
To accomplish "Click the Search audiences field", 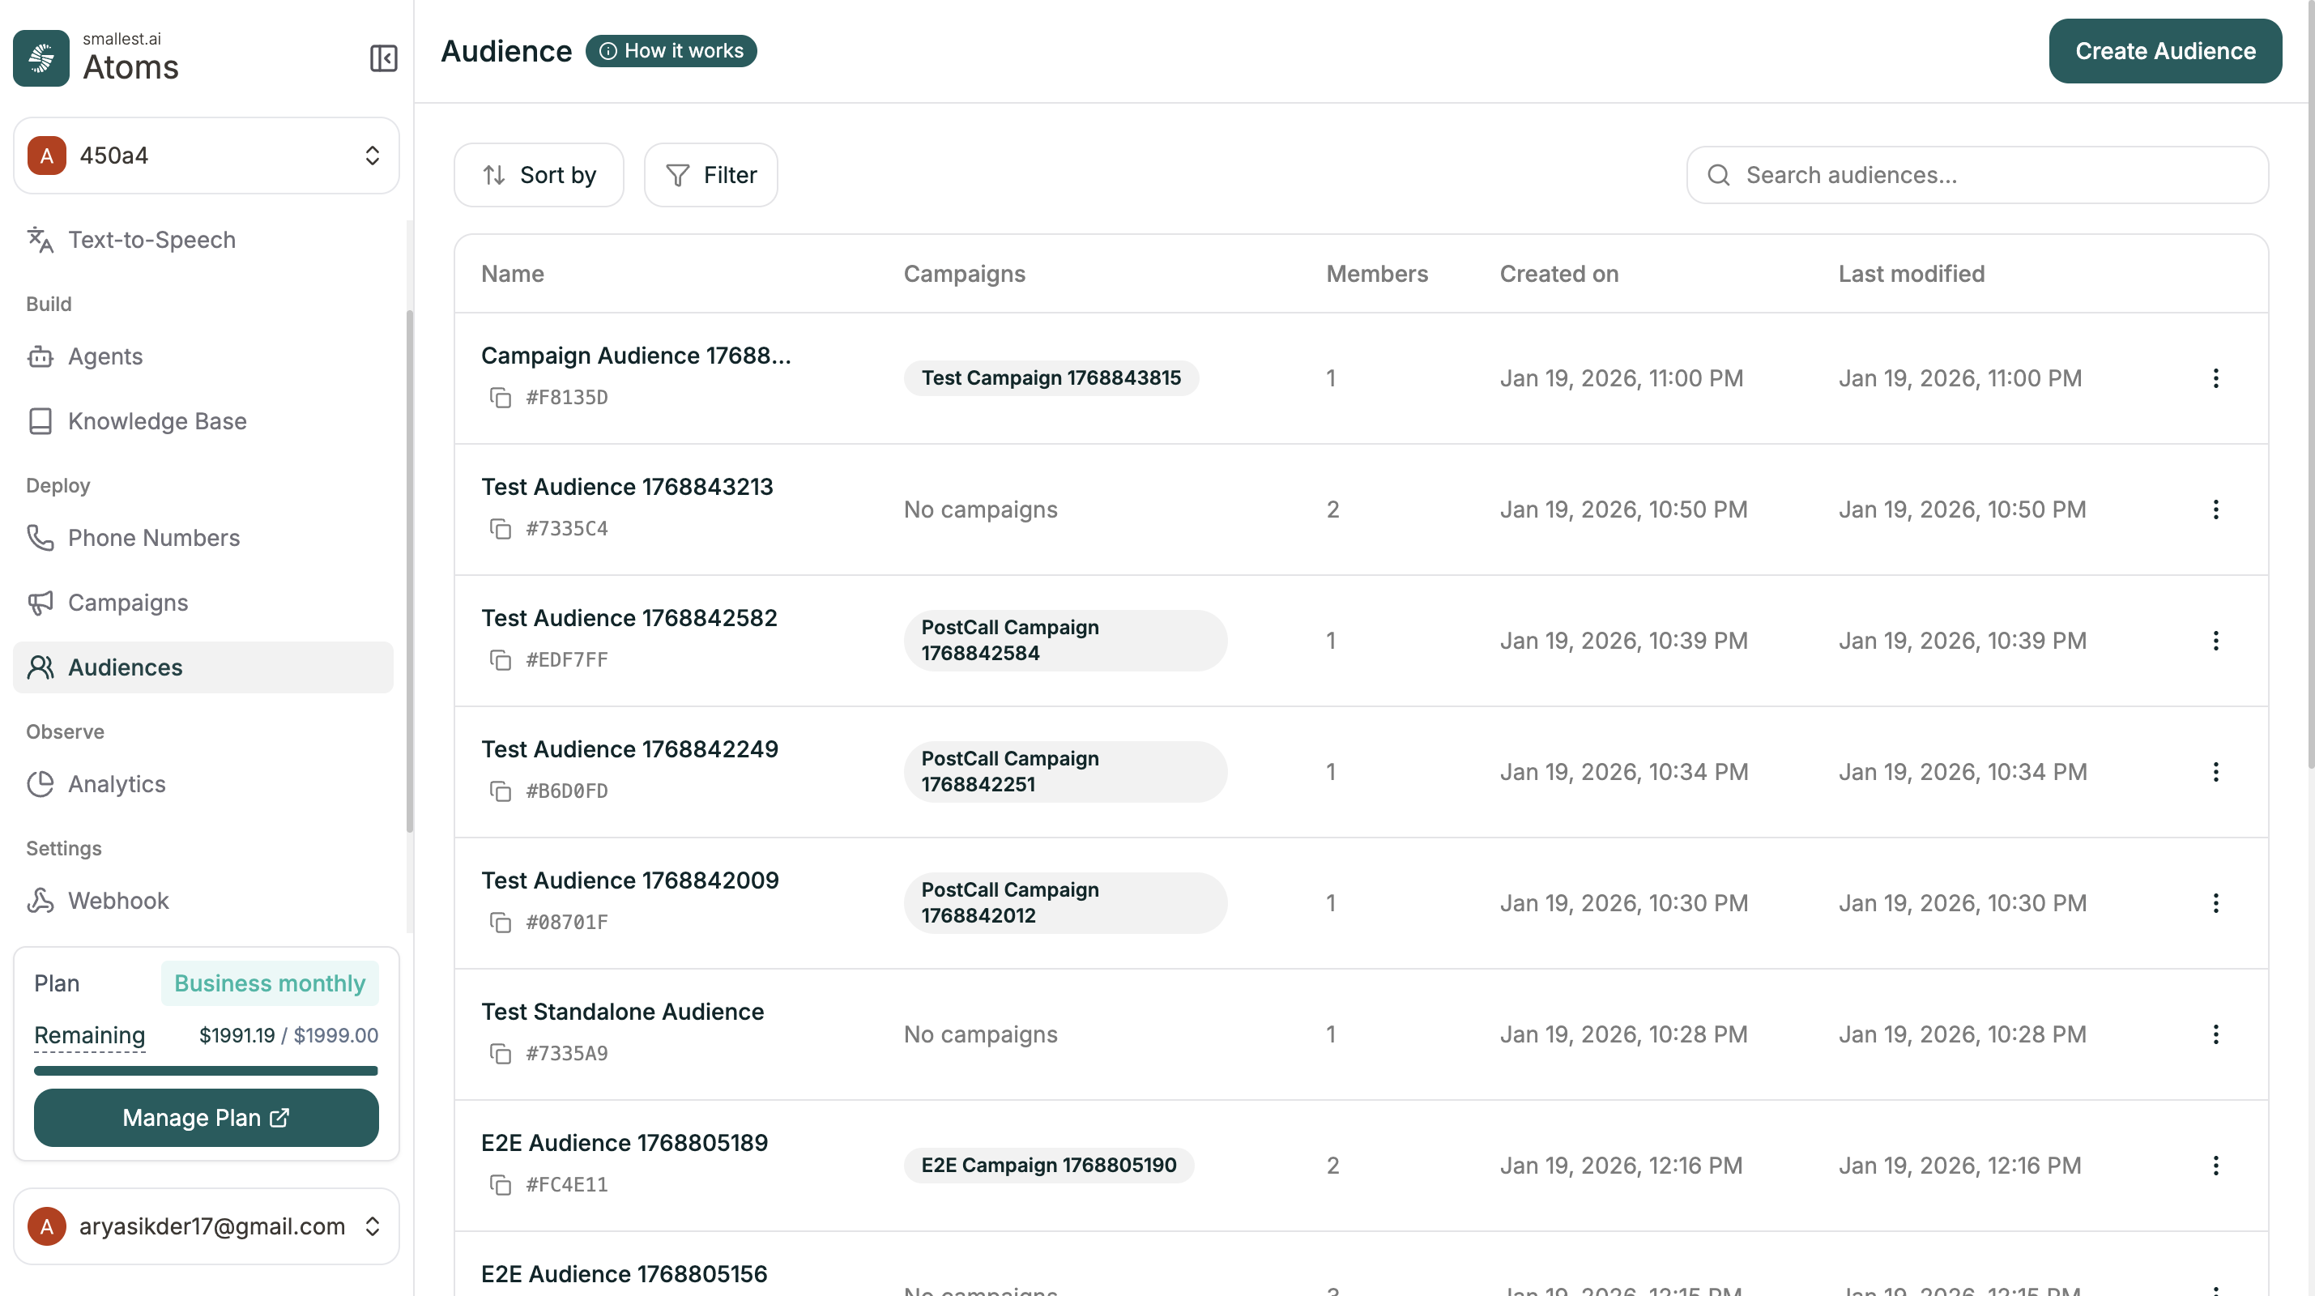I will pyautogui.click(x=1976, y=174).
